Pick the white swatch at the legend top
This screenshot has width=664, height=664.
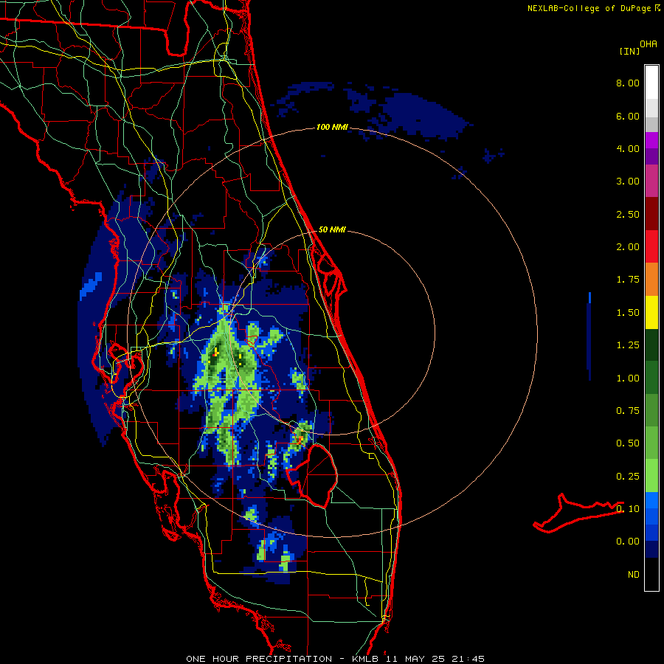pyautogui.click(x=651, y=83)
